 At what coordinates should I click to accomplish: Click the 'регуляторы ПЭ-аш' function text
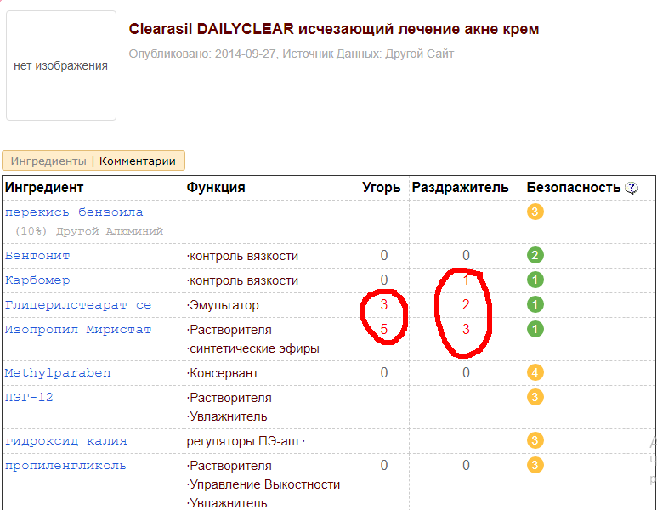(x=242, y=441)
